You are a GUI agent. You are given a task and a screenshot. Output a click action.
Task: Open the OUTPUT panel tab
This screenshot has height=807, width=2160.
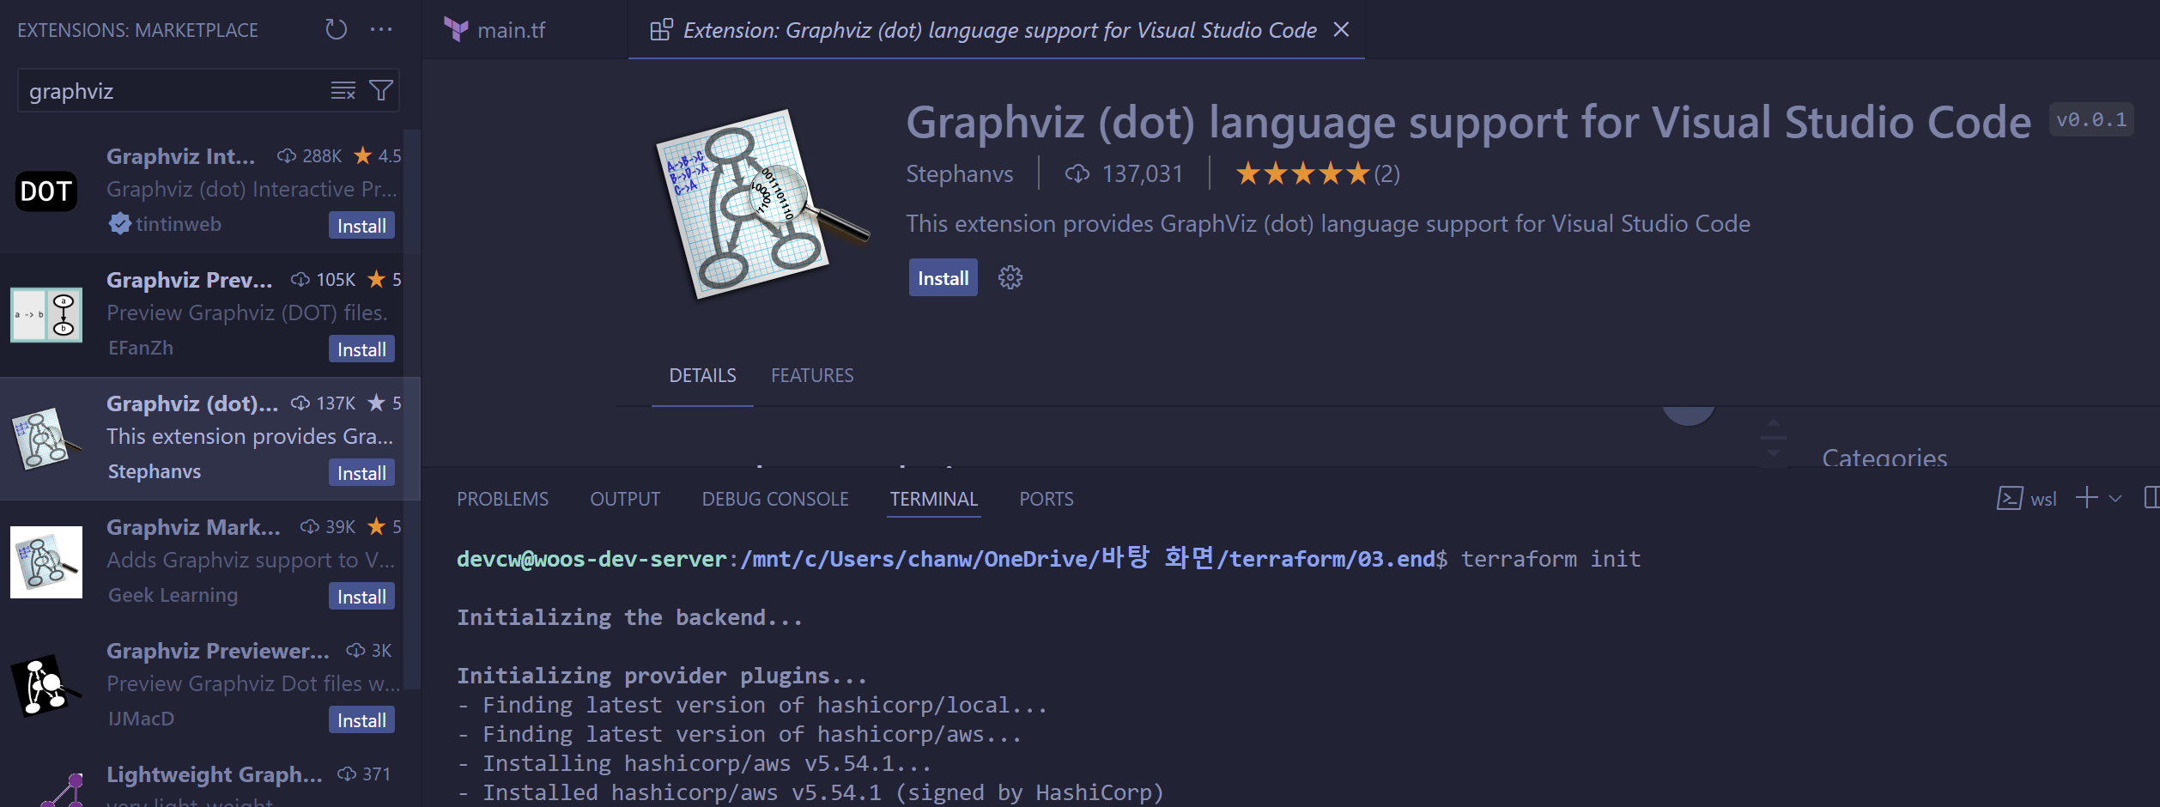tap(625, 499)
